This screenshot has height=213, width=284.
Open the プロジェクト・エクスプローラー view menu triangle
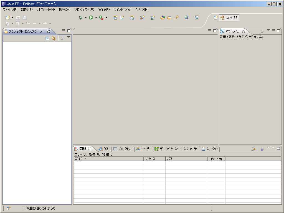coord(69,37)
